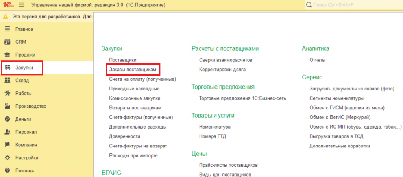Open Загрузить документы из сканов (фото)
Screen dimensions: 403x177
pyautogui.click(x=352, y=88)
